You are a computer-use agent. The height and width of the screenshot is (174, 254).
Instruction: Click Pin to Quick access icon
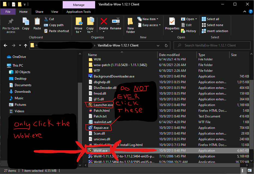point(11,21)
